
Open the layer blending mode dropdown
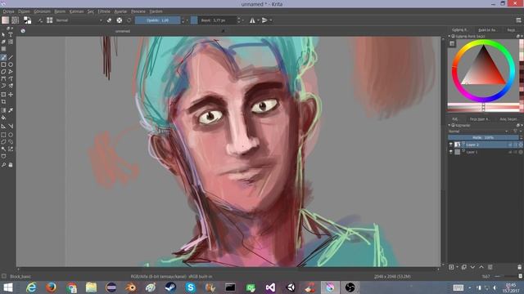[x=478, y=131]
